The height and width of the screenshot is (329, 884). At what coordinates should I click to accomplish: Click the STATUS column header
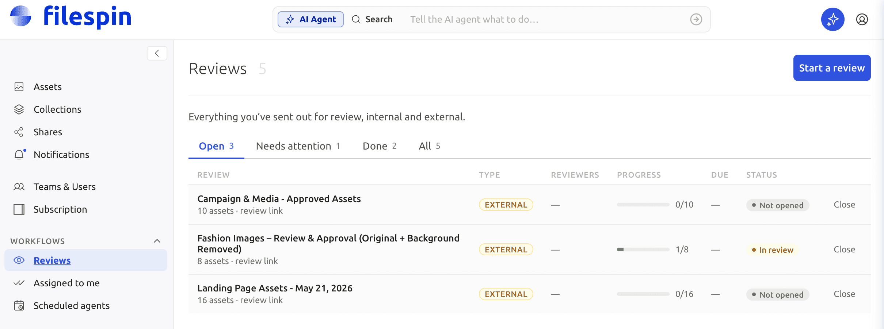pyautogui.click(x=762, y=175)
